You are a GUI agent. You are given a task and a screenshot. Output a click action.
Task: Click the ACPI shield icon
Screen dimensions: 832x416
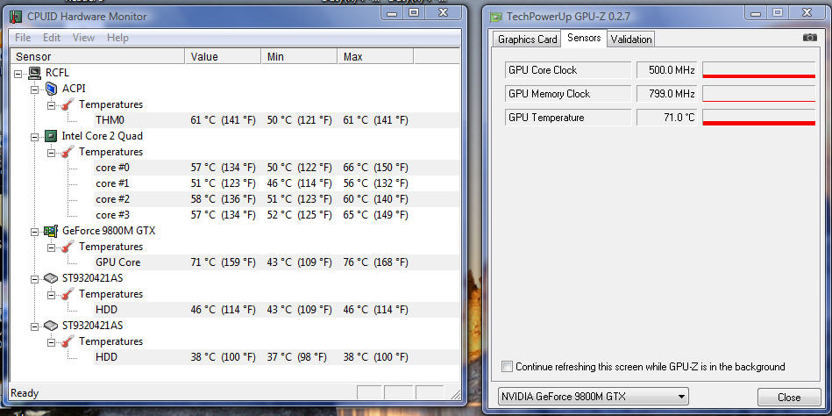click(51, 89)
